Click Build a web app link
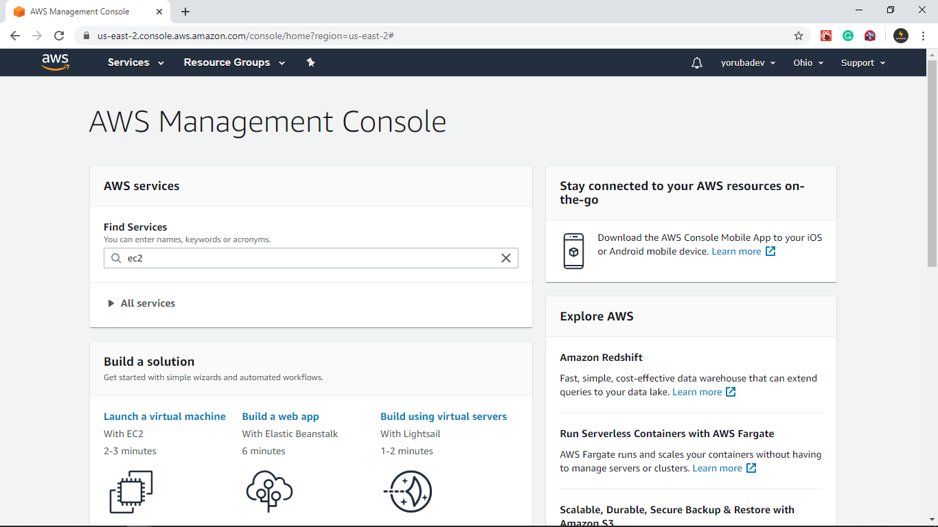 point(280,417)
